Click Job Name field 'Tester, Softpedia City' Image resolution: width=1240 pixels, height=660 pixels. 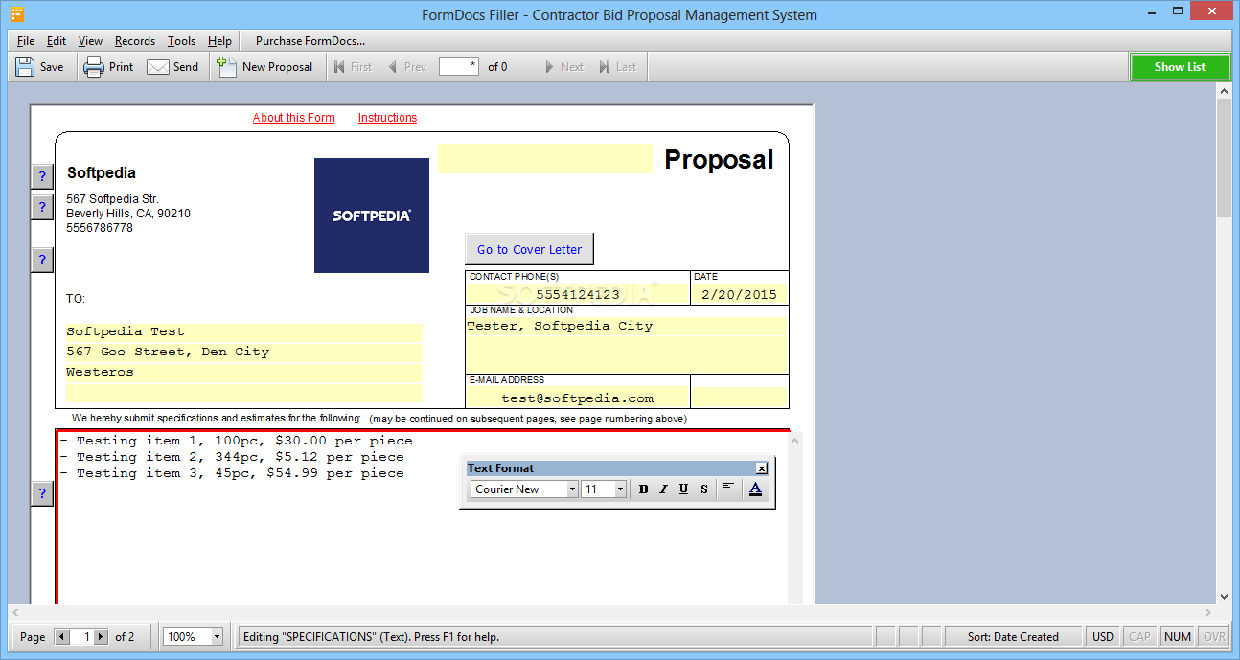(x=627, y=326)
